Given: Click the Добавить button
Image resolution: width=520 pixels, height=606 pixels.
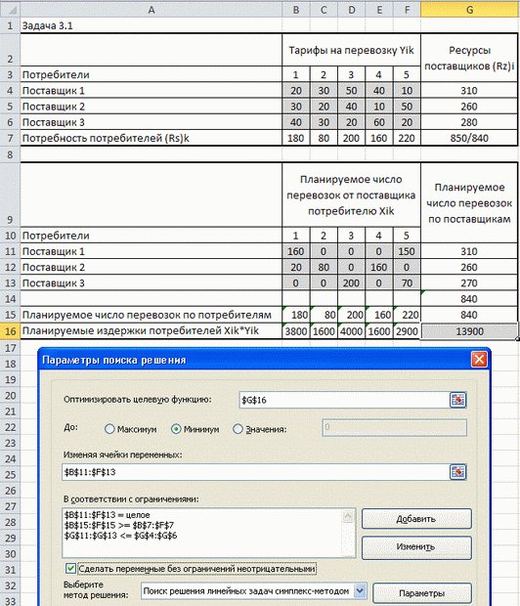Looking at the screenshot, I should tap(416, 519).
